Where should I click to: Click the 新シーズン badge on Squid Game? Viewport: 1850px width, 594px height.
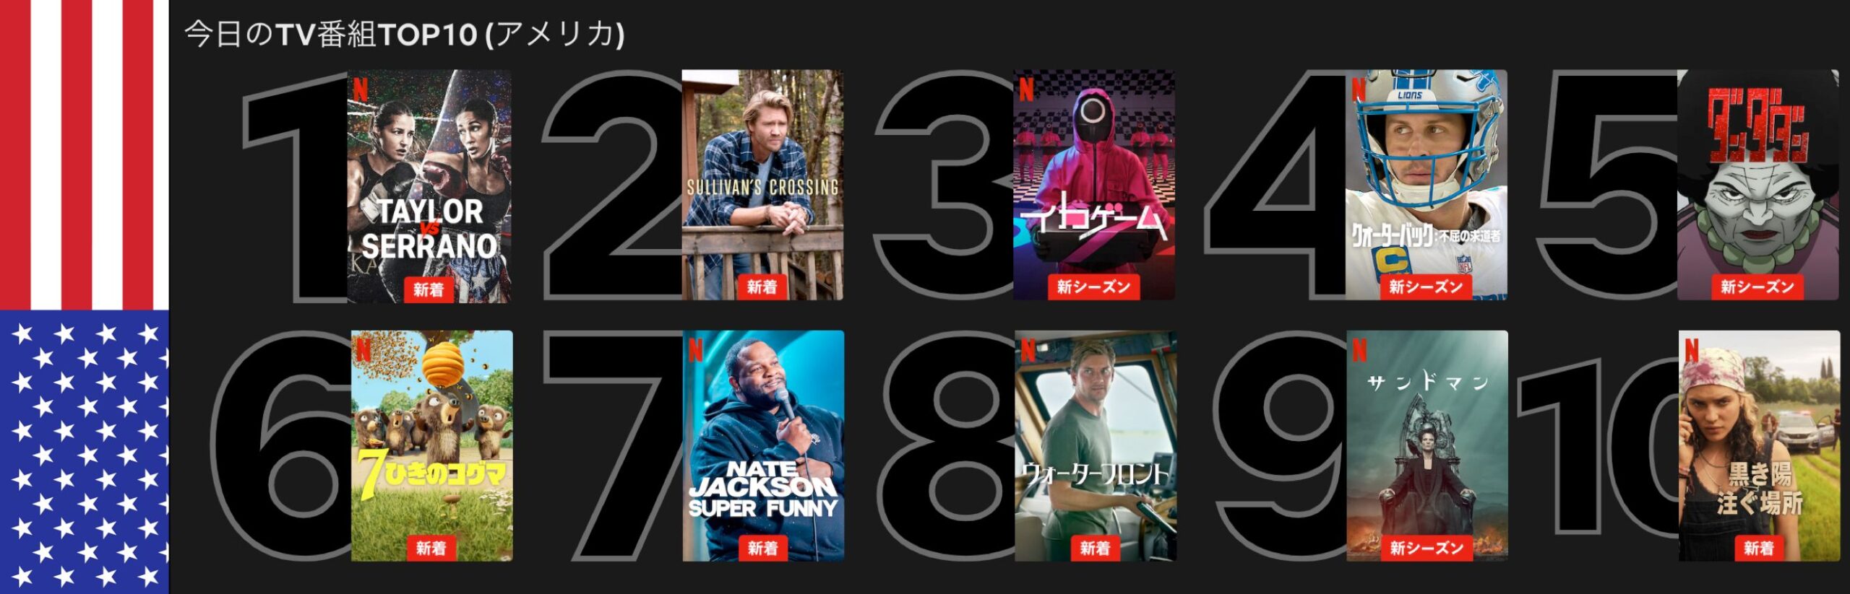coord(1093,287)
